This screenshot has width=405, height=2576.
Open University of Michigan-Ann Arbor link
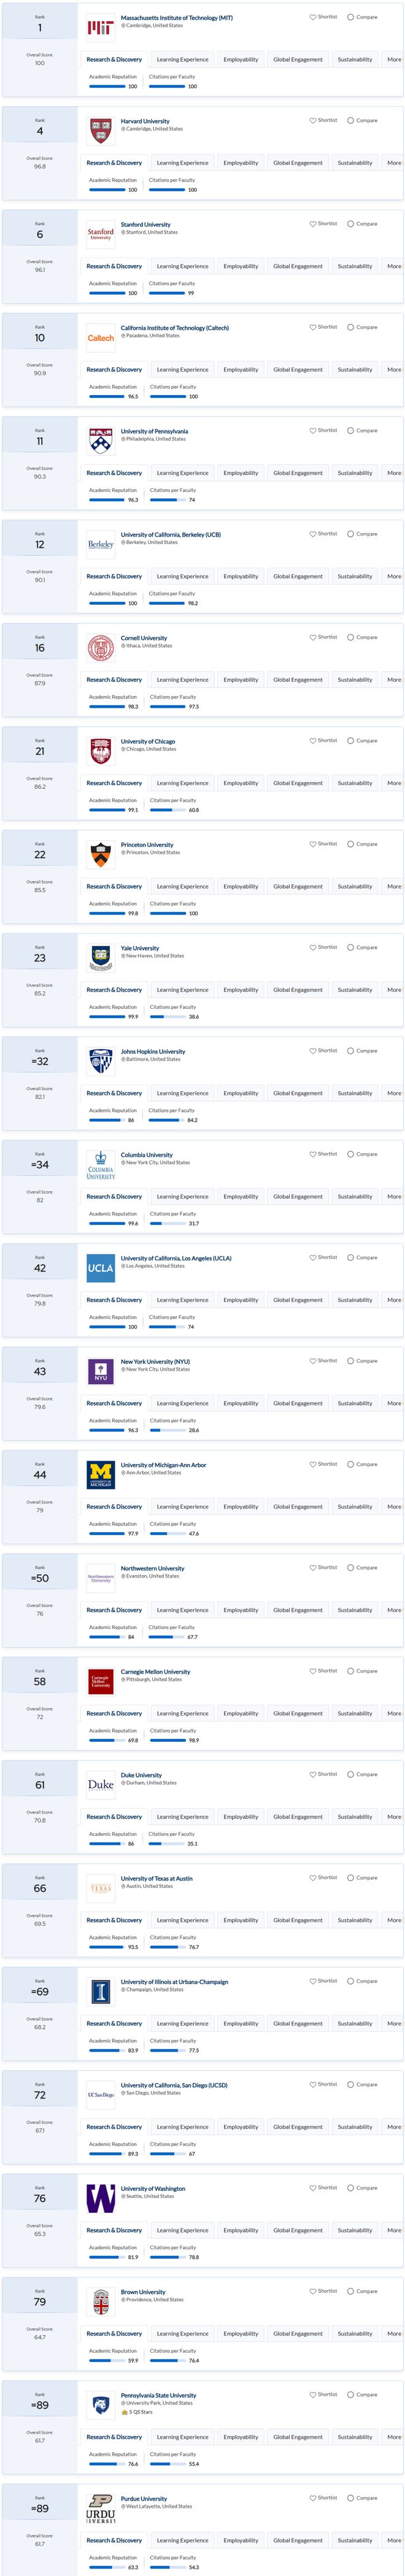(x=163, y=1465)
